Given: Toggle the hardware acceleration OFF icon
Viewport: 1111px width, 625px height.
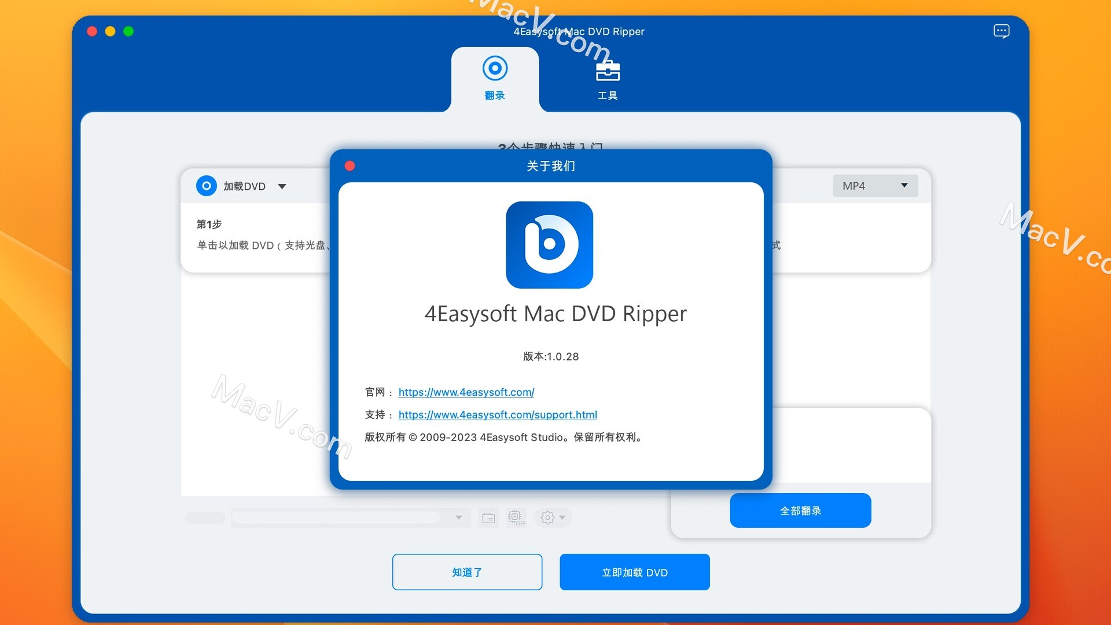Looking at the screenshot, I should click(516, 517).
